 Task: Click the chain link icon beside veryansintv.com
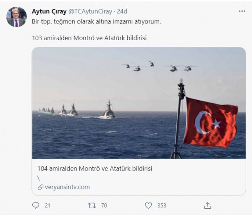40,187
